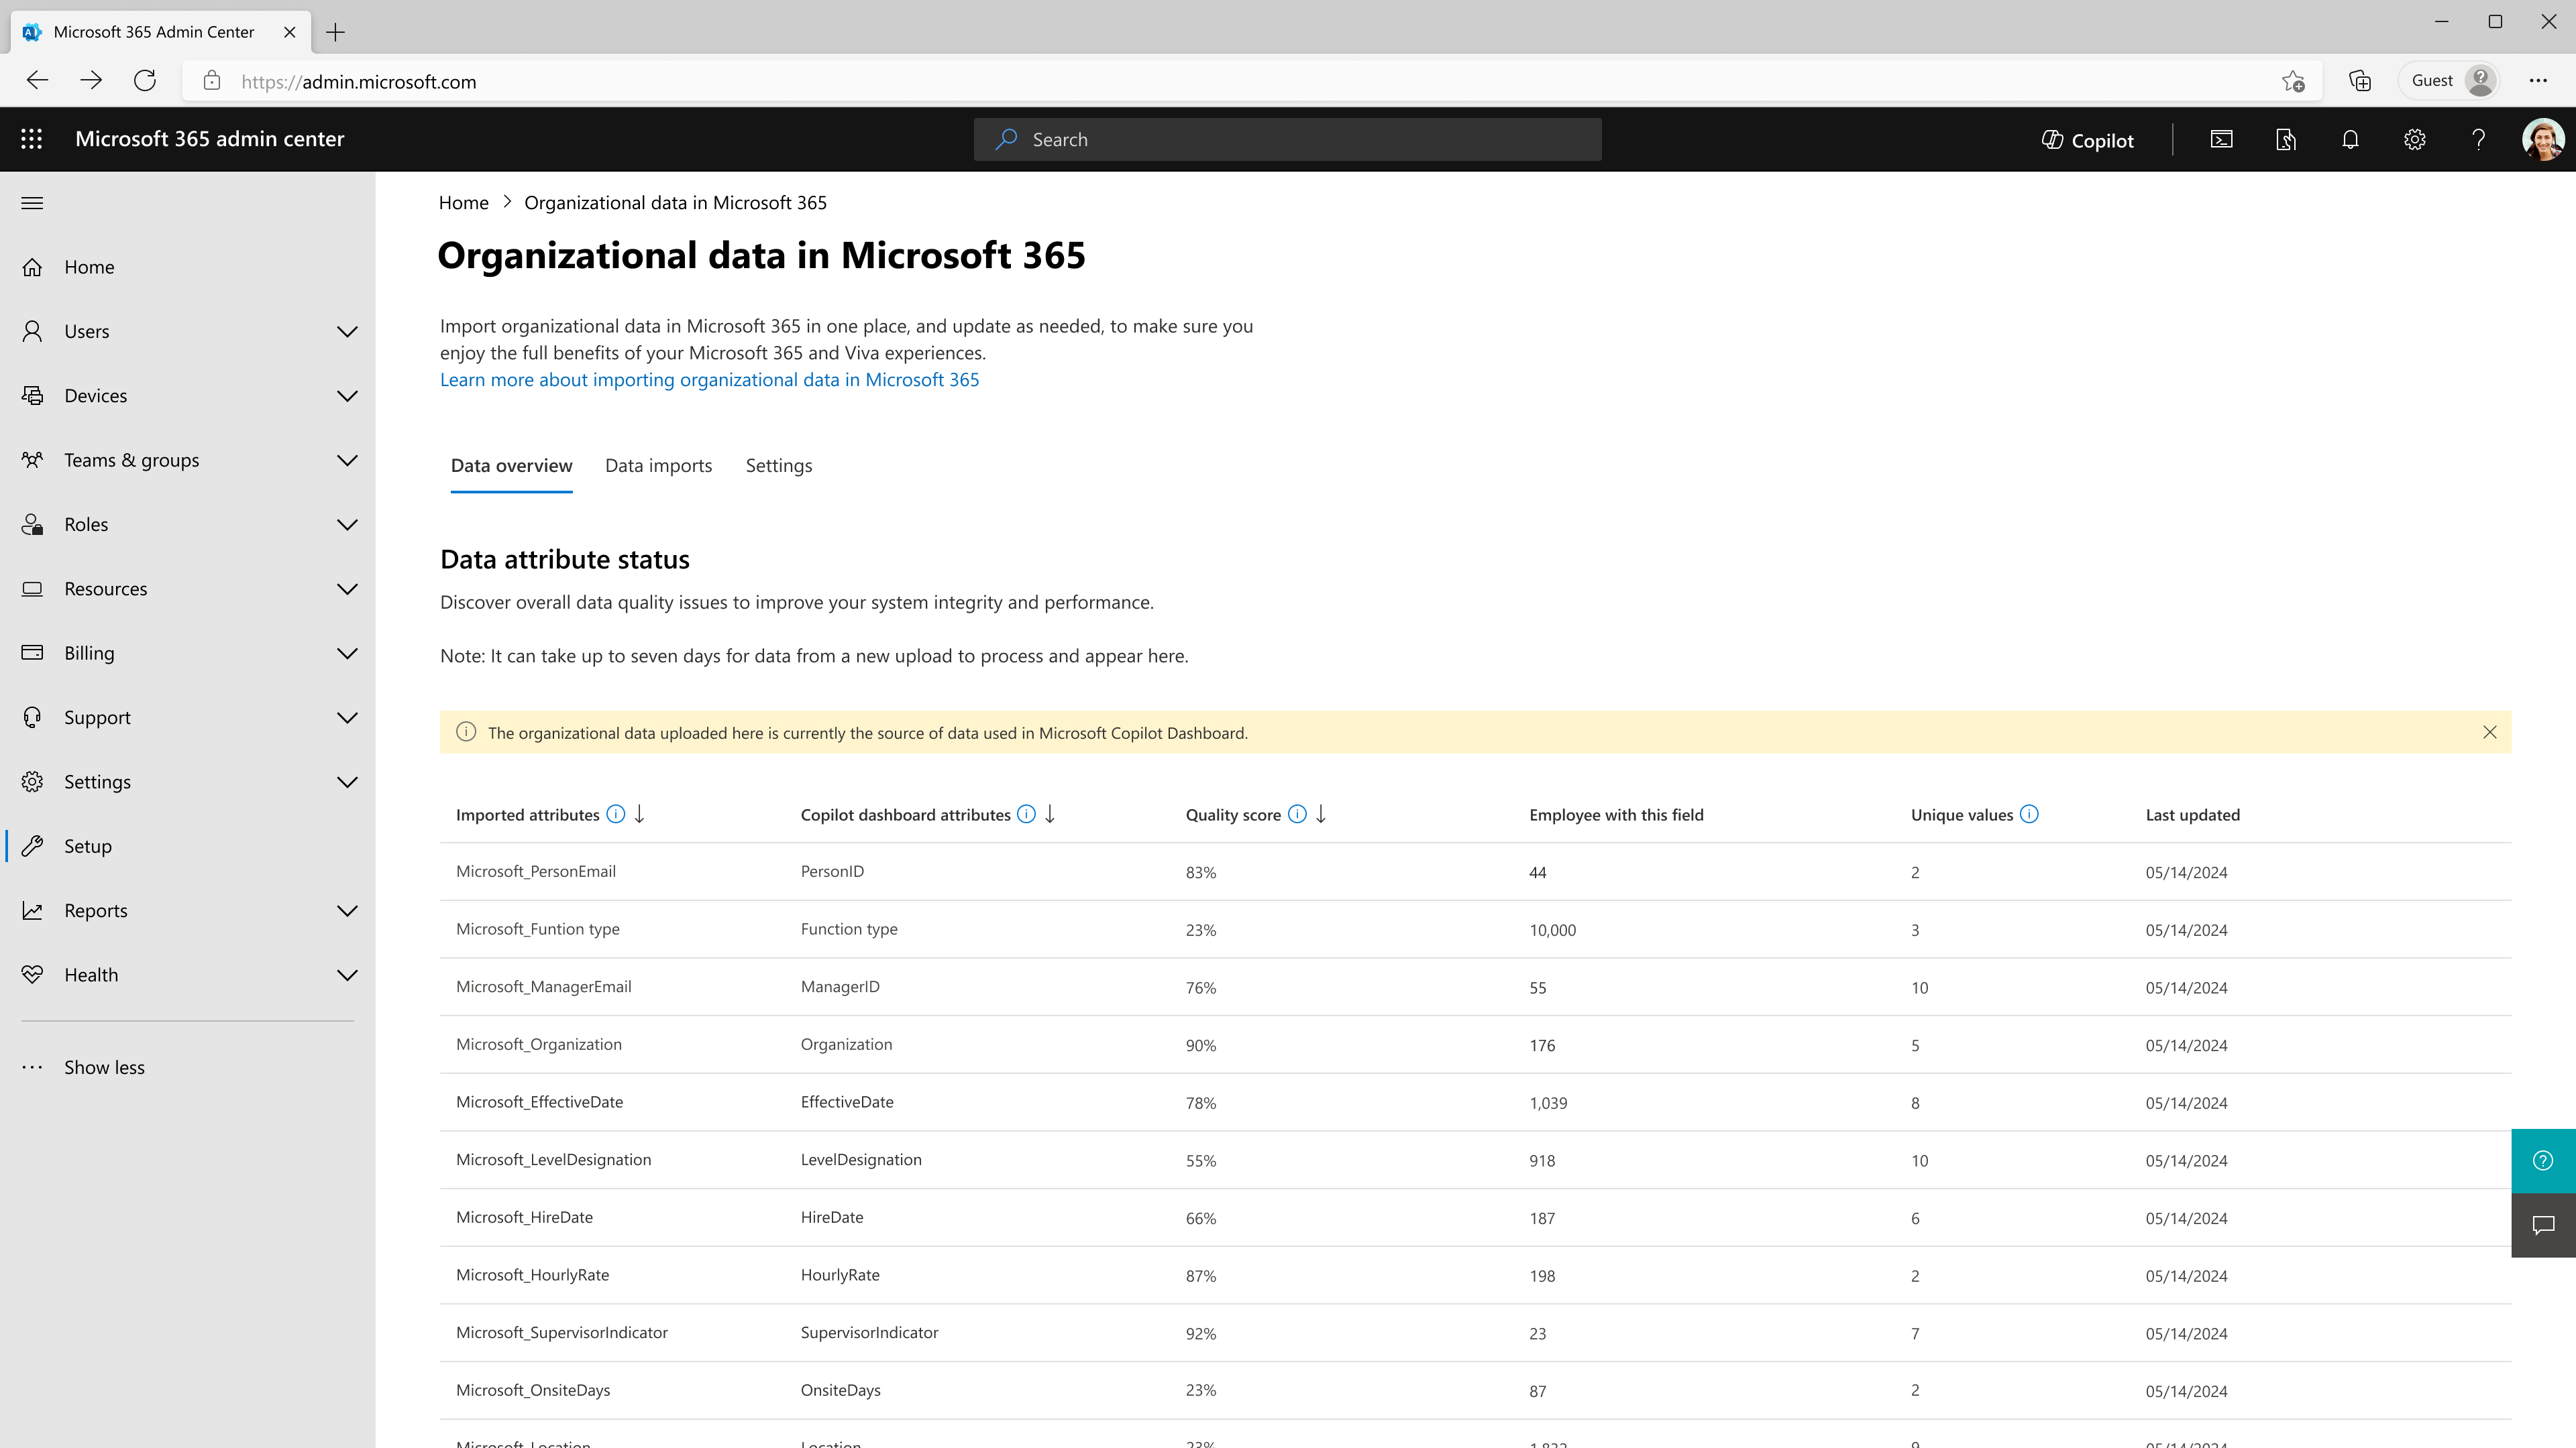Open help question mark icon in header
This screenshot has width=2576, height=1448.
click(2478, 139)
